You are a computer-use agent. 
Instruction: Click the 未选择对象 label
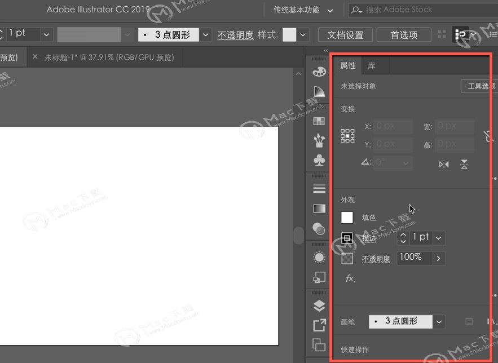(358, 86)
